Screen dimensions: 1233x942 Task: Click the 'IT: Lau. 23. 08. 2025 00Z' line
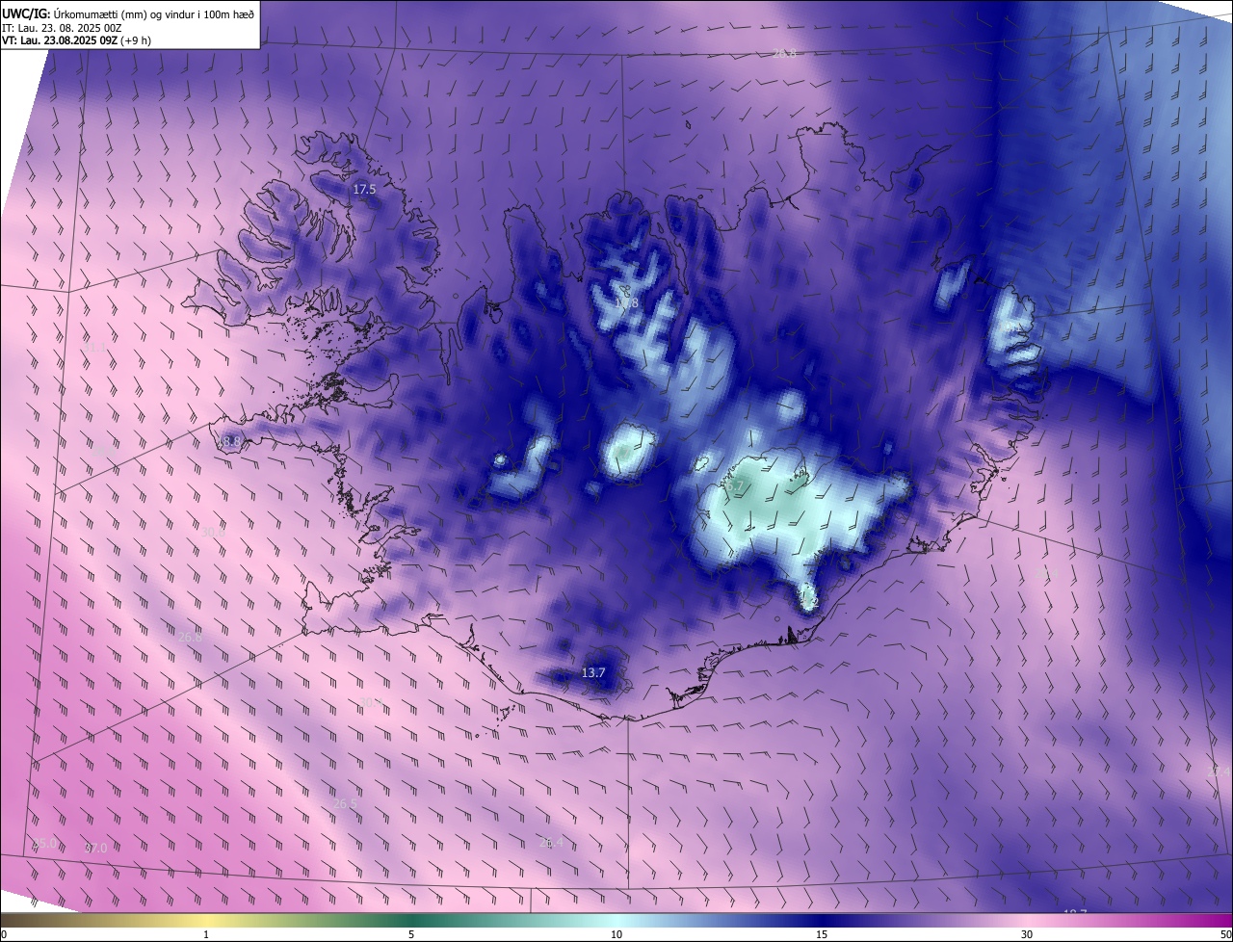tap(61, 28)
